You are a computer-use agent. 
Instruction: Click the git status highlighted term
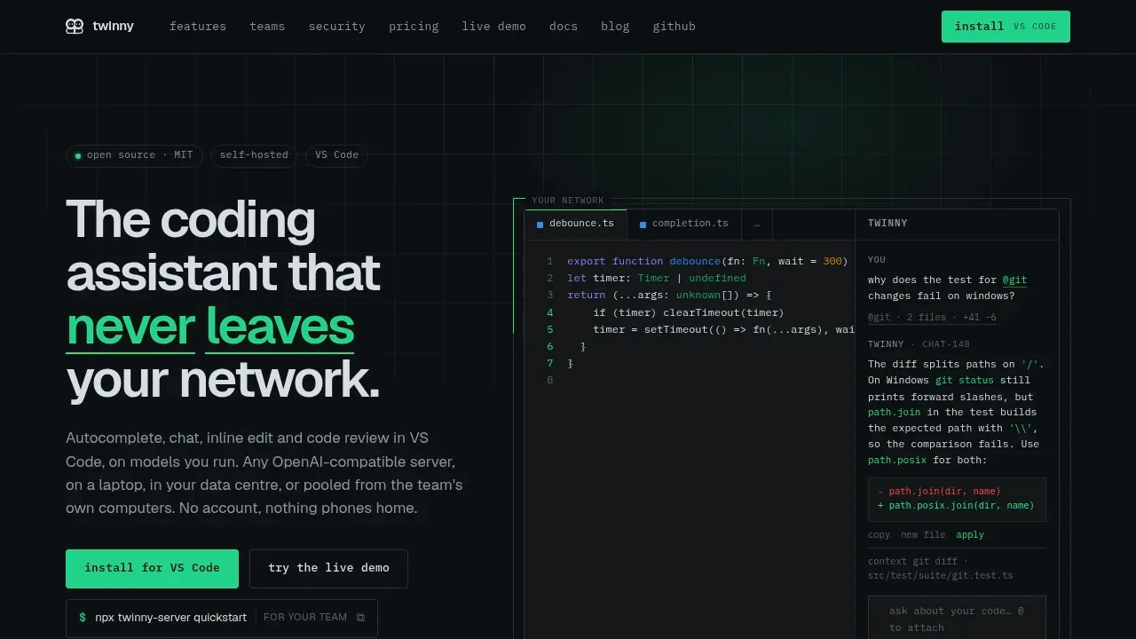[x=964, y=381]
